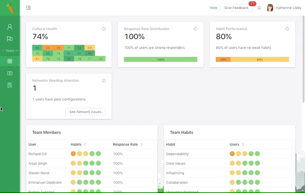The image size is (305, 193).
Task: Show info for the Cultural Health card
Action: (103, 29)
